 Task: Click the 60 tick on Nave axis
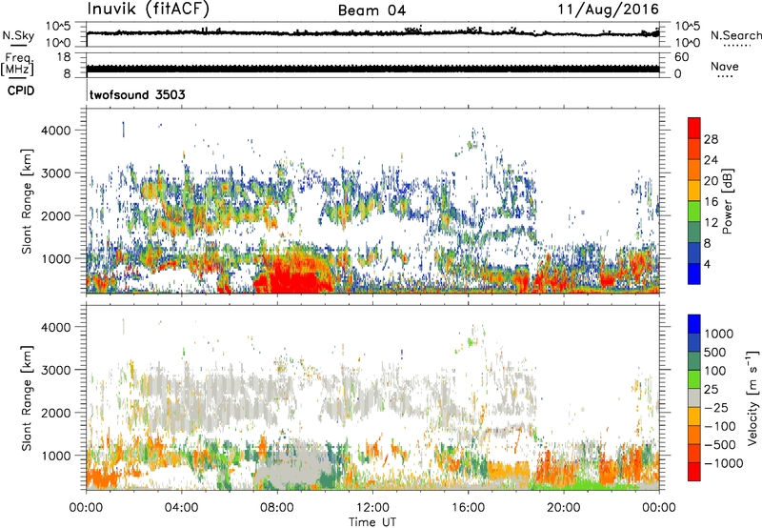[681, 57]
